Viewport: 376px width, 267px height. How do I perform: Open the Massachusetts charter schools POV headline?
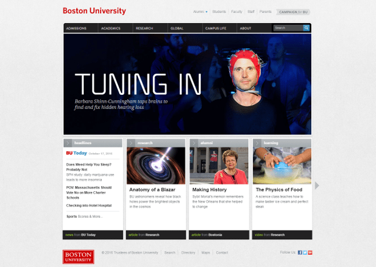[89, 192]
